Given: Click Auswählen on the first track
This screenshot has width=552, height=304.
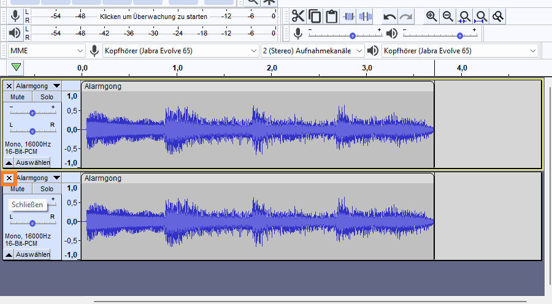Looking at the screenshot, I should coord(33,162).
